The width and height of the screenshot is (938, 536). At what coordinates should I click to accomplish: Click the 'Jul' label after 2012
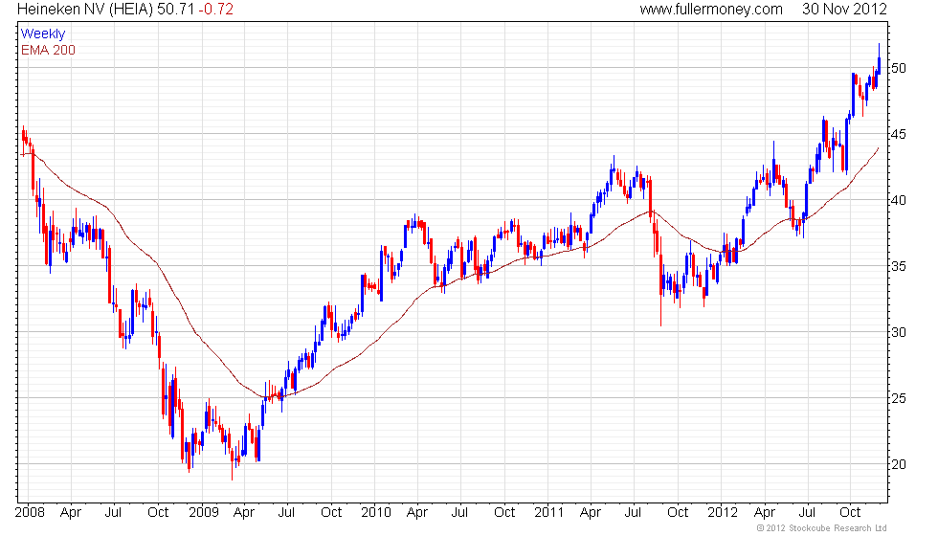pyautogui.click(x=808, y=513)
